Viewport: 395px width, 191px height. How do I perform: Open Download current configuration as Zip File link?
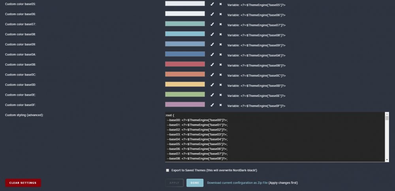[237, 183]
